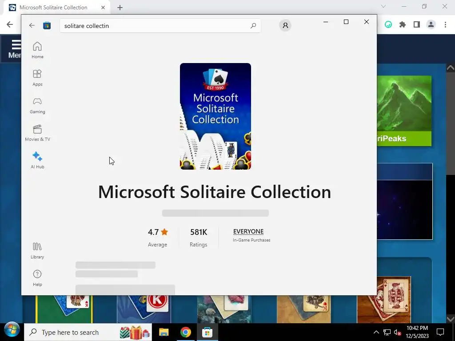455x341 pixels.
Task: Open Movies & TV section
Action: [37, 133]
